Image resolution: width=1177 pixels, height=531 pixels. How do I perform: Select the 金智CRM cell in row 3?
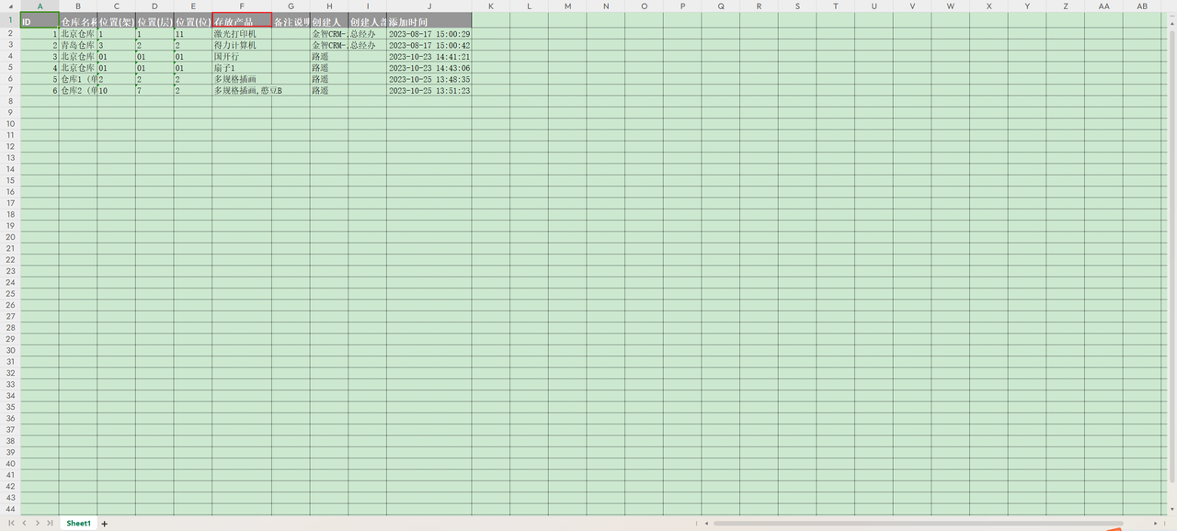329,45
